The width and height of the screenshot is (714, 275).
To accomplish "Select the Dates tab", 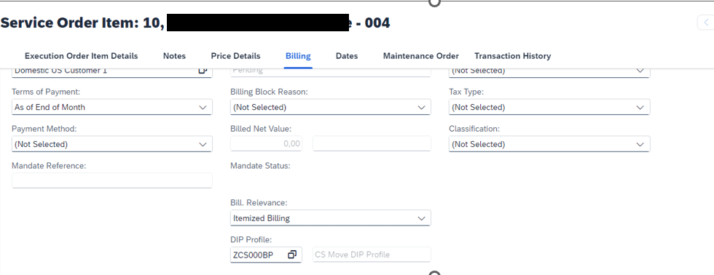I will click(347, 56).
